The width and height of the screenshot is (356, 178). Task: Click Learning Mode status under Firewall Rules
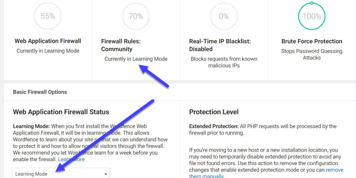tap(136, 59)
